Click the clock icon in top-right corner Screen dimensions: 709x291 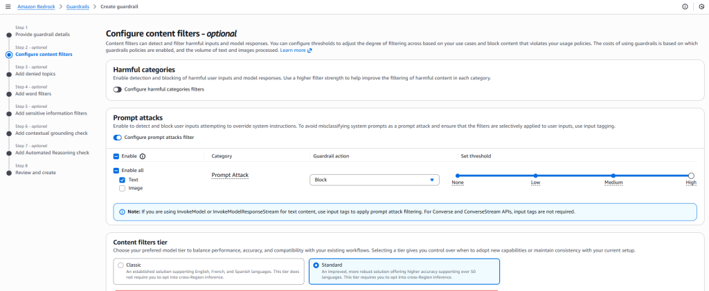[700, 6]
